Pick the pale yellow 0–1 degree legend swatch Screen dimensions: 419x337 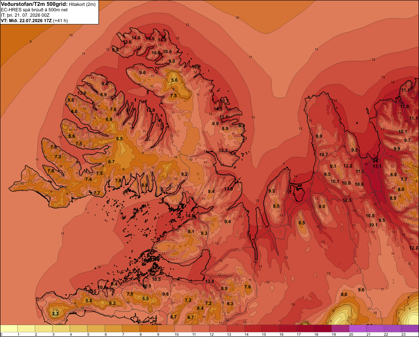pos(9,329)
